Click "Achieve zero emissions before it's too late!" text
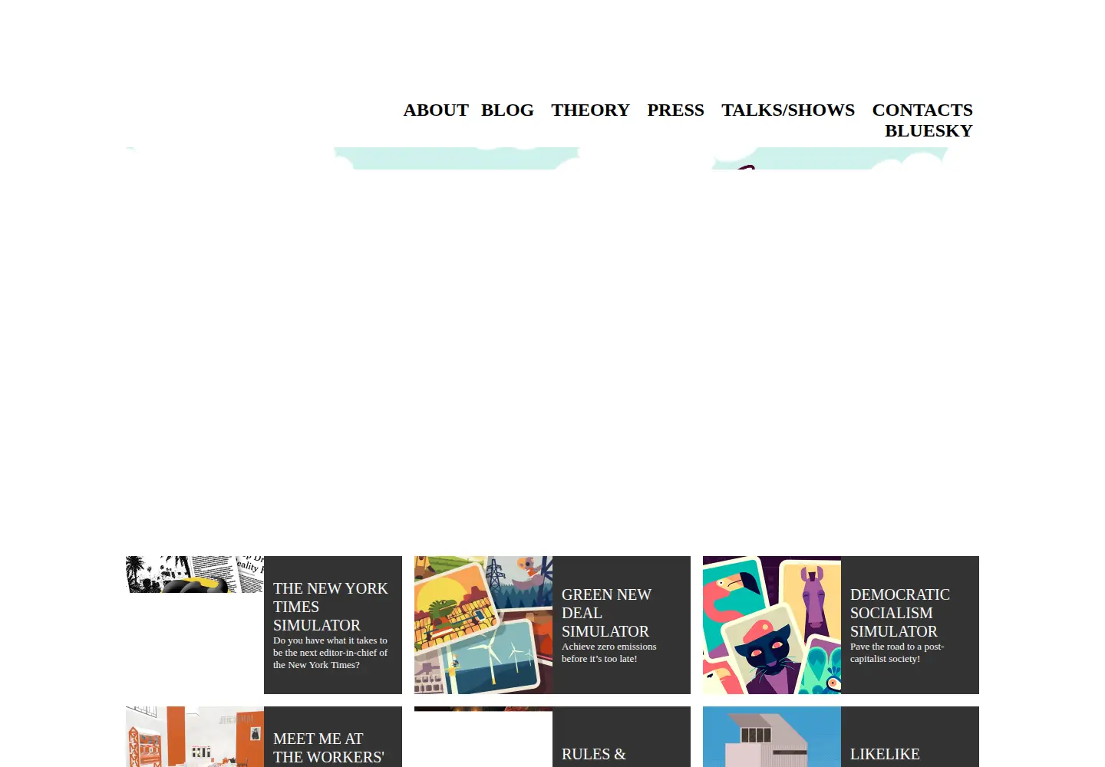This screenshot has height=767, width=1105. coord(609,653)
